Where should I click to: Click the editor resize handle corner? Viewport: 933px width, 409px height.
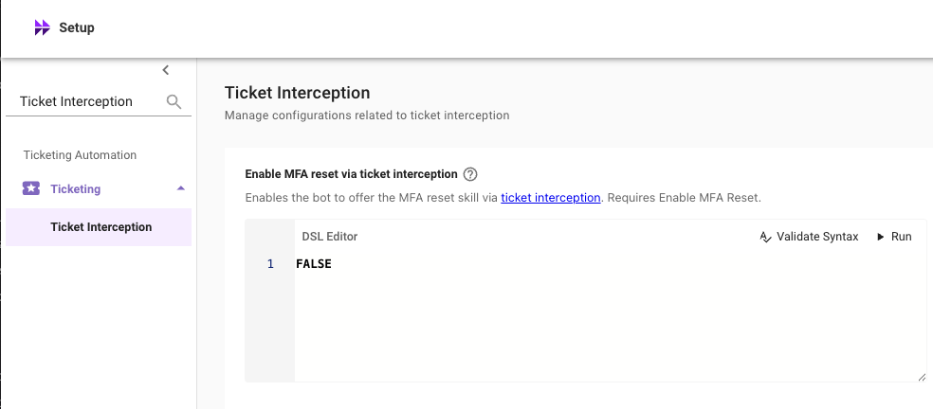click(921, 377)
